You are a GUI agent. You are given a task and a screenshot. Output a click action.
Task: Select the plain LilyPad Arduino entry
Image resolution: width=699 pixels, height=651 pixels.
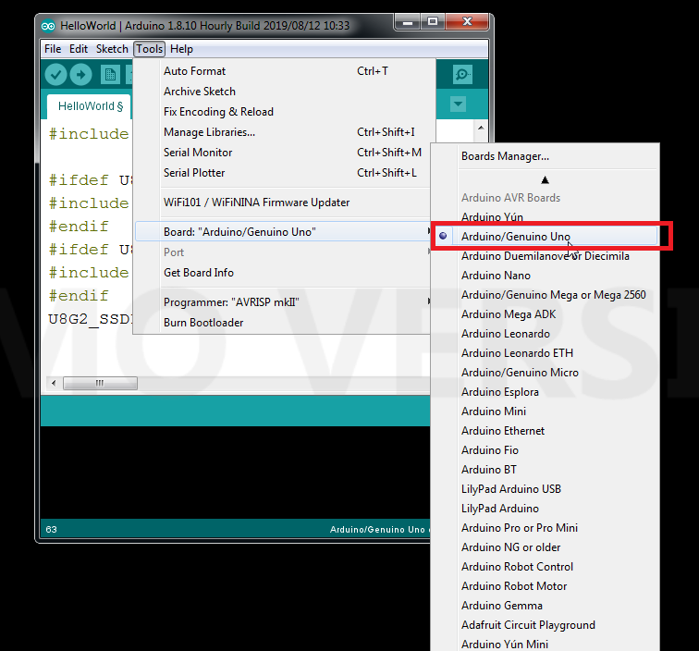pyautogui.click(x=545, y=509)
